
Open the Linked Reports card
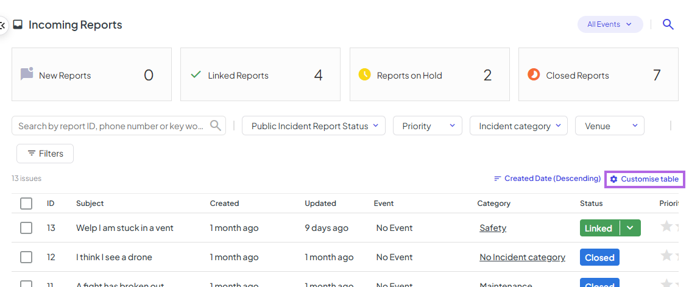point(260,74)
